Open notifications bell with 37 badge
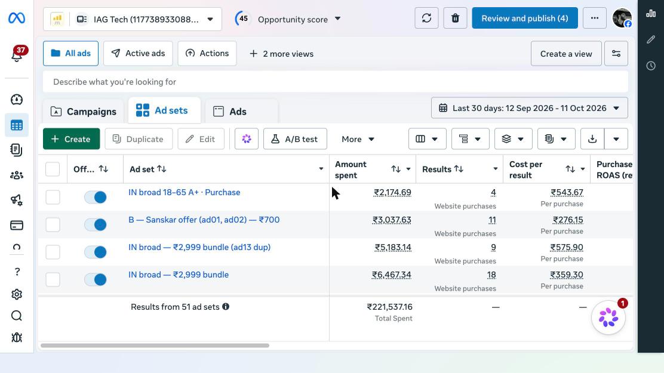This screenshot has width=664, height=373. point(17,54)
